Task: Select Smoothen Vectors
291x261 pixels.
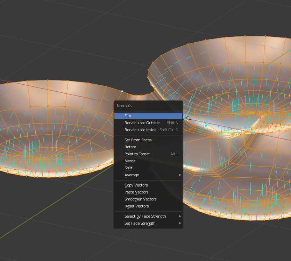Action: coord(140,199)
